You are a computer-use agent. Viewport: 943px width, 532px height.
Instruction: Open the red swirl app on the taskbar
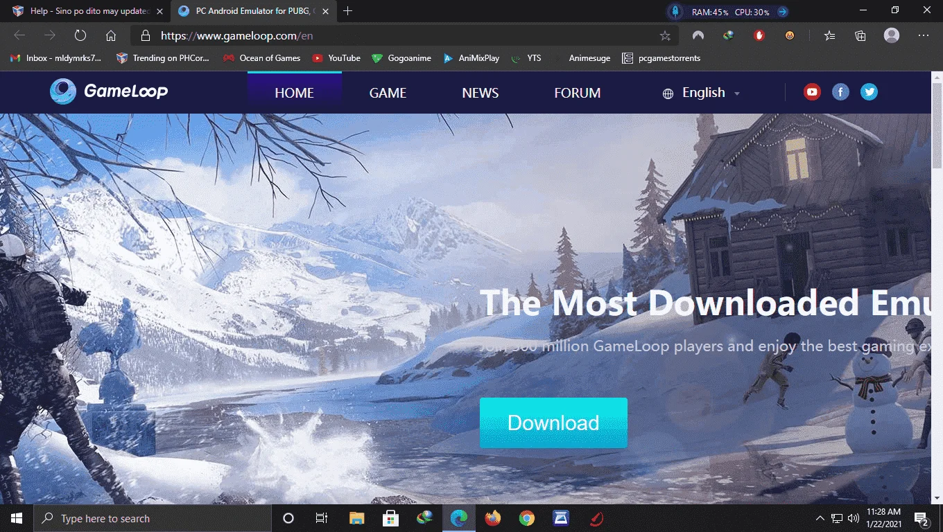596,518
